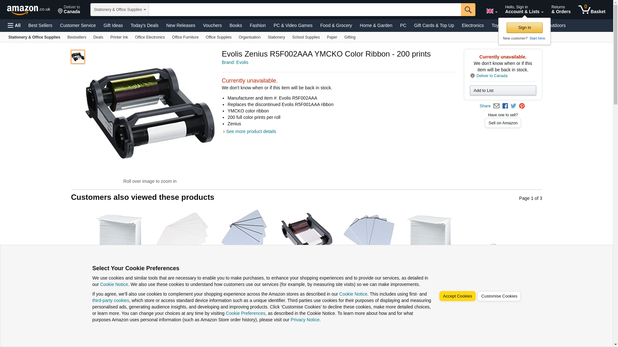
Task: Click the Accept Cookies button
Action: click(457, 296)
